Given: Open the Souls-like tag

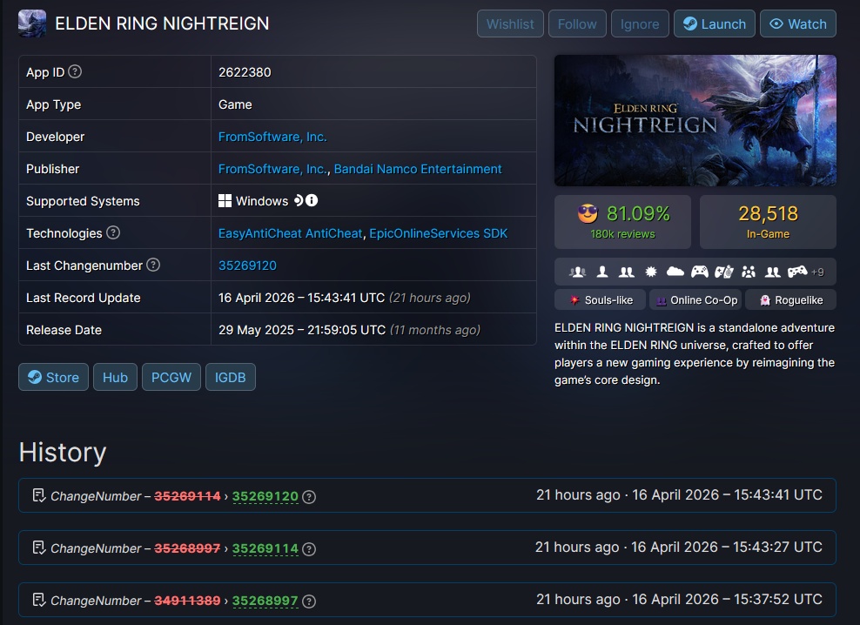Looking at the screenshot, I should [600, 300].
